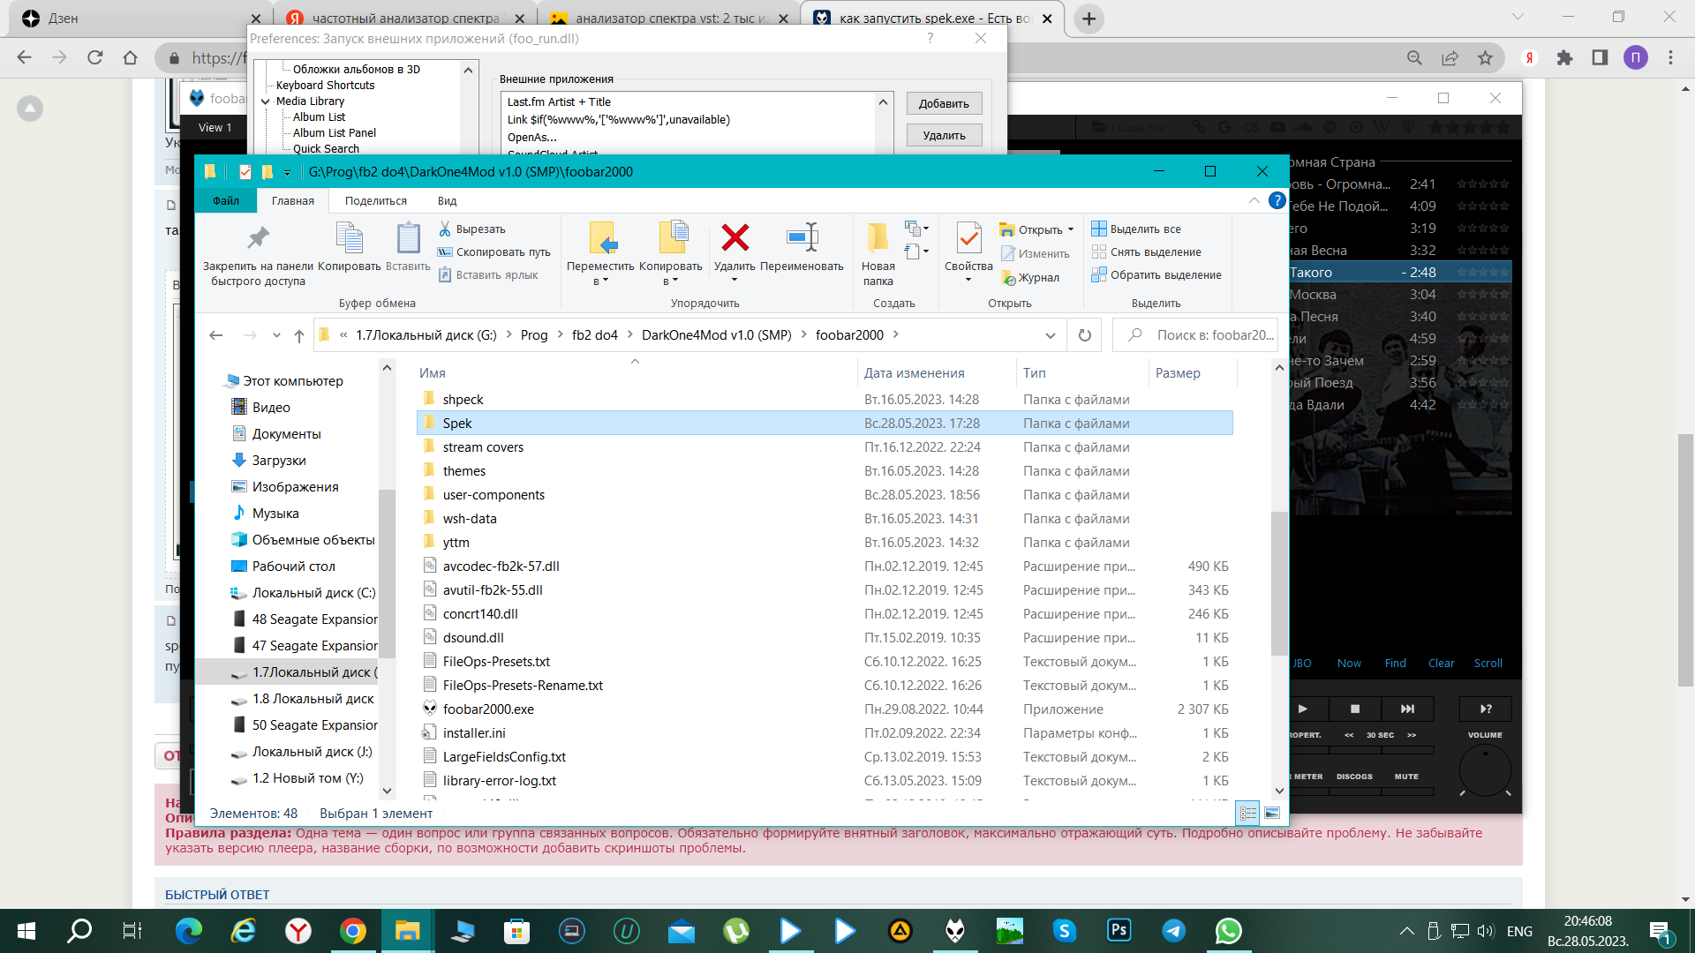
Task: Collapse the Media Library tree node
Action: 266,101
